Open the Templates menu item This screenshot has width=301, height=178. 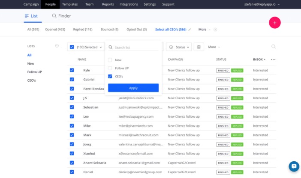pyautogui.click(x=70, y=4)
